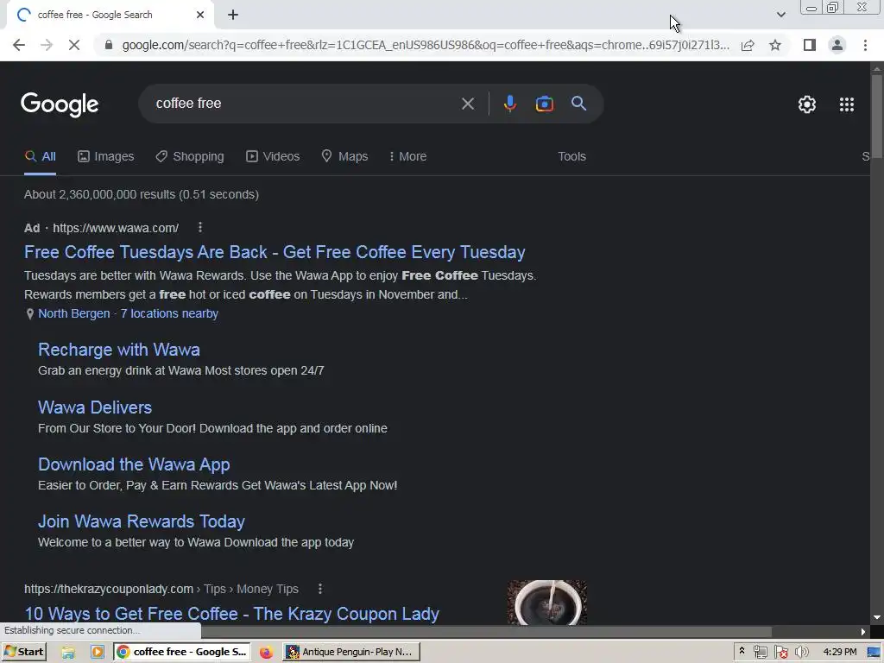The width and height of the screenshot is (884, 663).
Task: Clear the search box with X
Action: click(x=467, y=104)
